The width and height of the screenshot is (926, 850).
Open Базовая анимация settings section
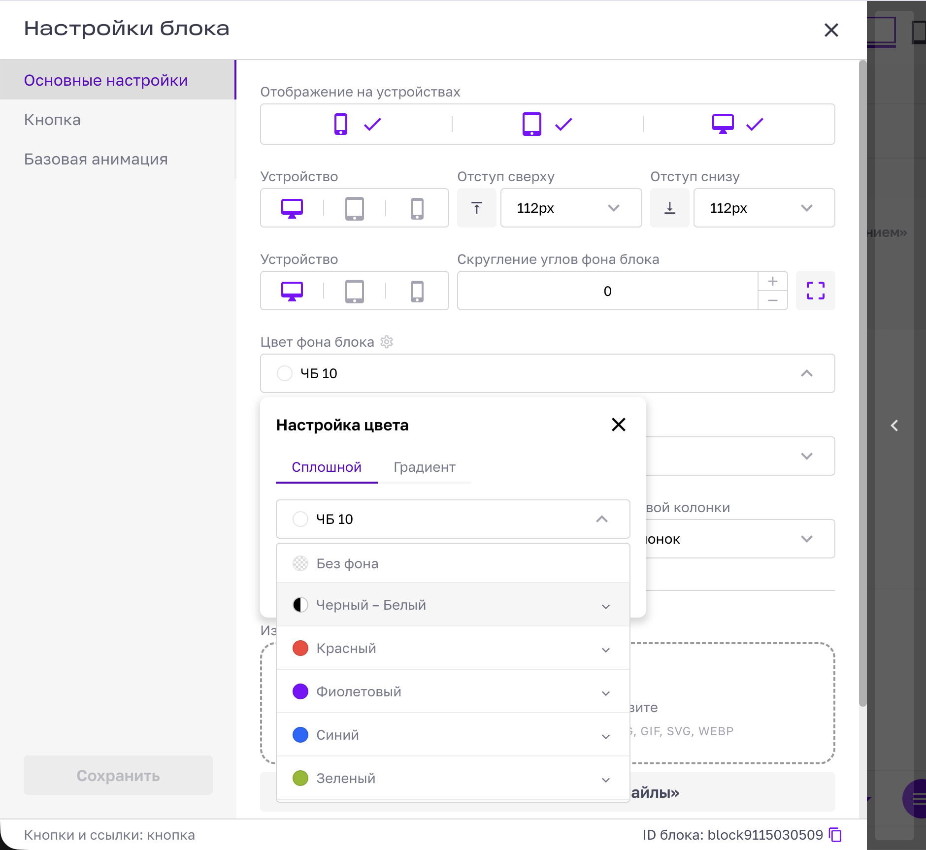pos(118,159)
